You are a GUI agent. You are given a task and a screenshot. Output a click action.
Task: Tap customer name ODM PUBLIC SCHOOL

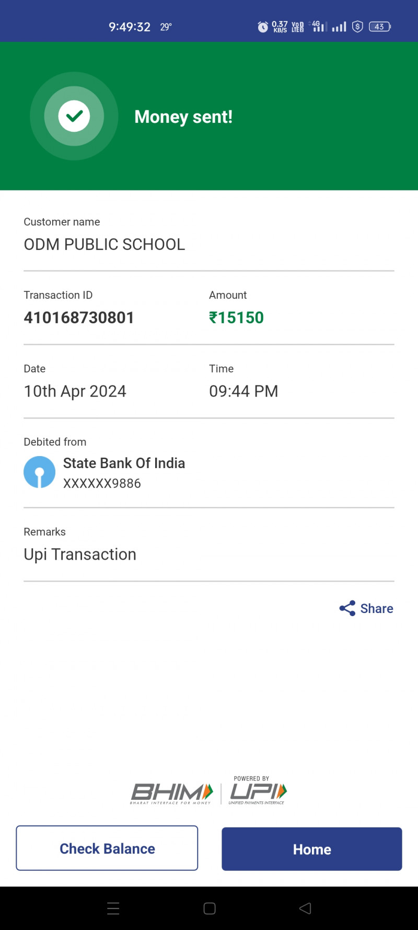[x=104, y=244]
